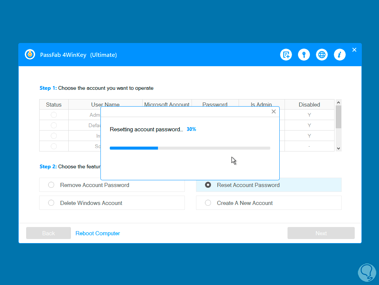The width and height of the screenshot is (379, 285).
Task: Click the accounts table scroll down arrow
Action: 338,148
